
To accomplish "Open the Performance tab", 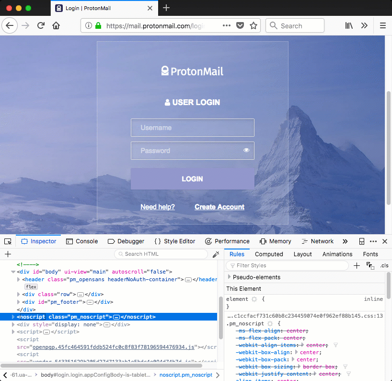I will 227,241.
